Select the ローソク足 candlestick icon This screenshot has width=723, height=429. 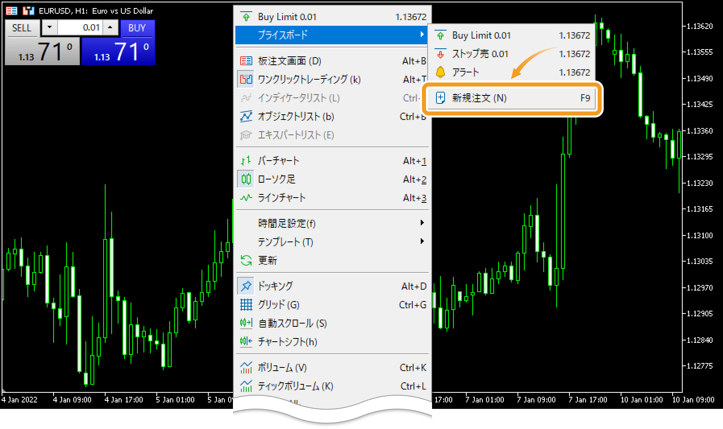click(246, 179)
